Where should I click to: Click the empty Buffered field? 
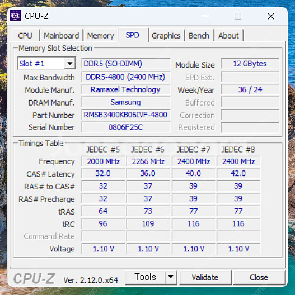250,102
